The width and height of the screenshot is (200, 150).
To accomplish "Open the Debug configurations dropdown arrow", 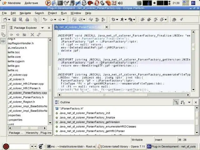I will 117,20.
